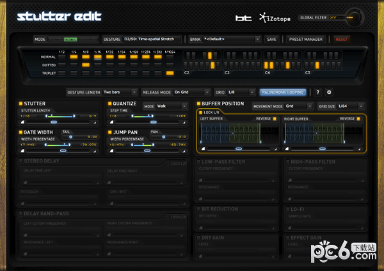Disable the Quantize module
Image resolution: width=384 pixels, height=271 pixels.
click(x=109, y=104)
